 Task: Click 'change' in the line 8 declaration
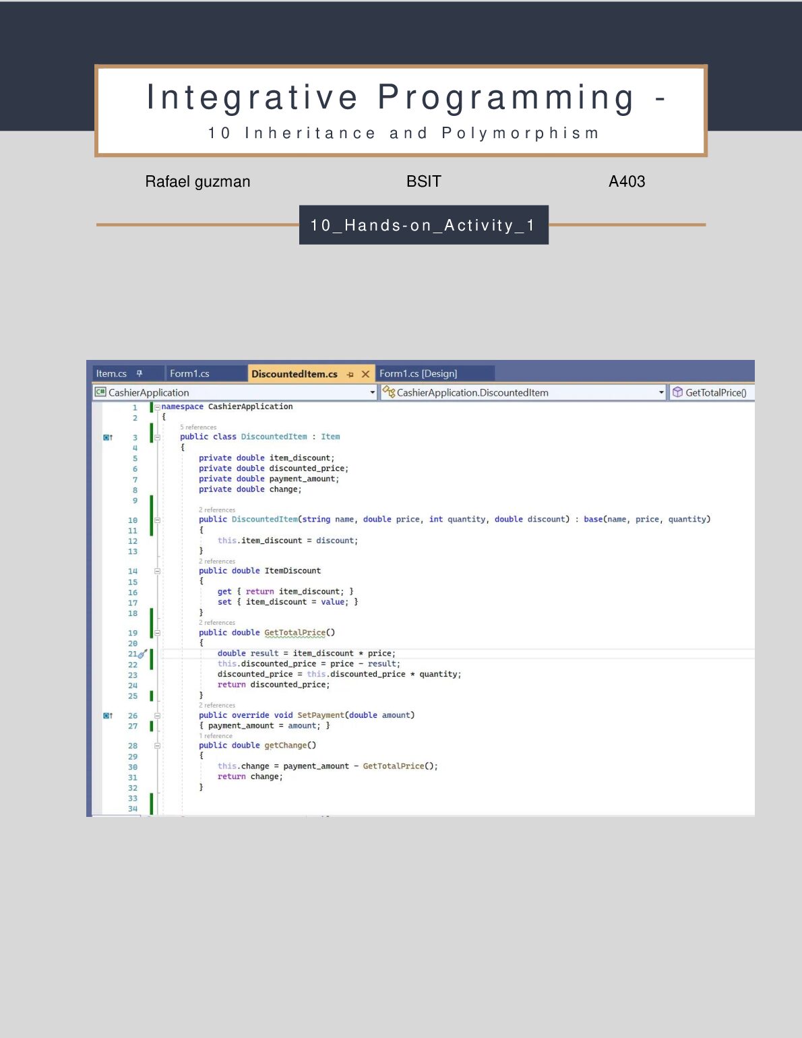(x=283, y=489)
